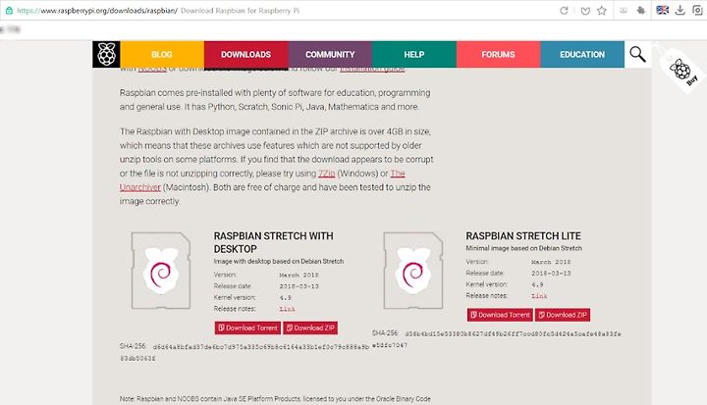
Task: Open the UK flag language icon
Action: 663,10
